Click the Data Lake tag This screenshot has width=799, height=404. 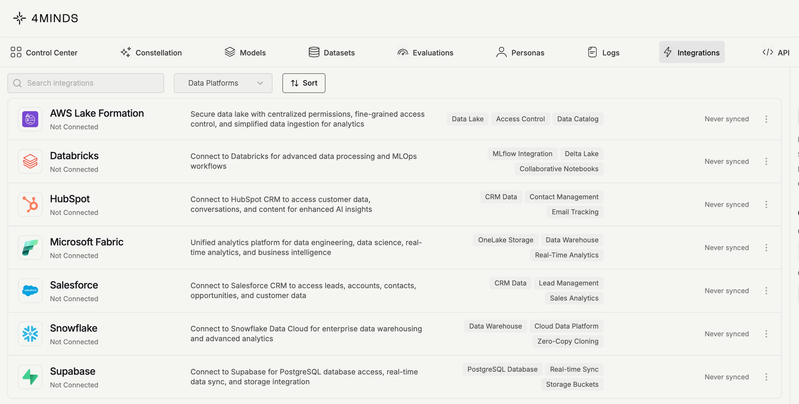(x=467, y=119)
